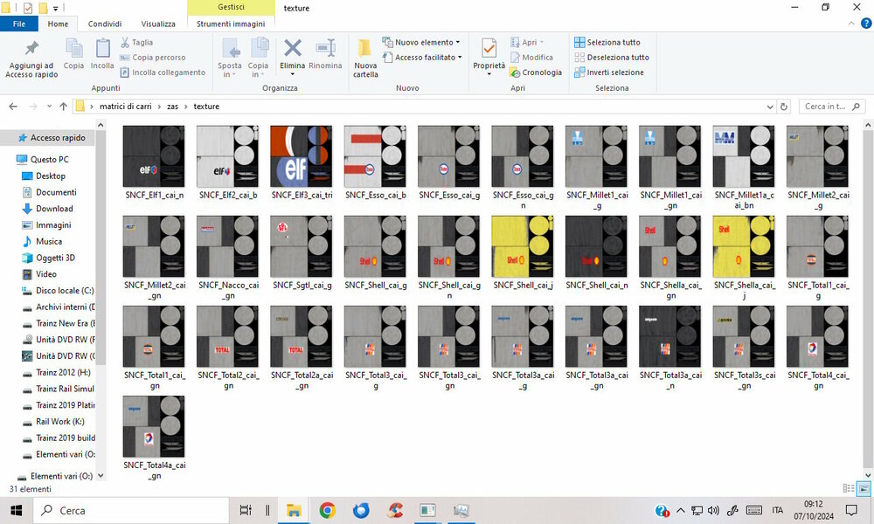Screen dimensions: 874x524
Task: Click the Elimina red X icon
Action: [x=293, y=49]
